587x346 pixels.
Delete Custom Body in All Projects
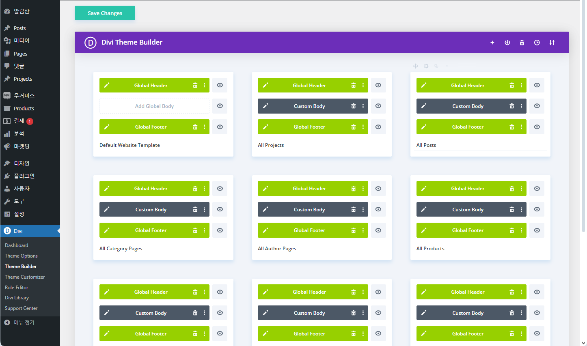(x=353, y=106)
